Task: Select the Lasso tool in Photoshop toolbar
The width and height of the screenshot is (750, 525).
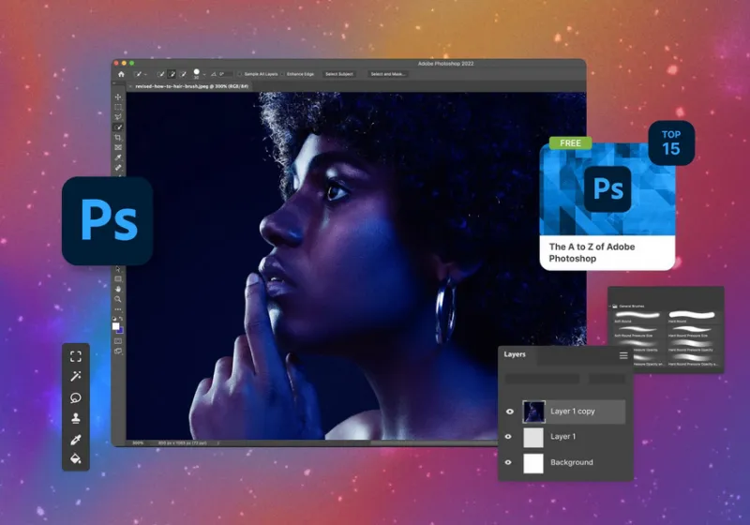Action: pyautogui.click(x=118, y=117)
